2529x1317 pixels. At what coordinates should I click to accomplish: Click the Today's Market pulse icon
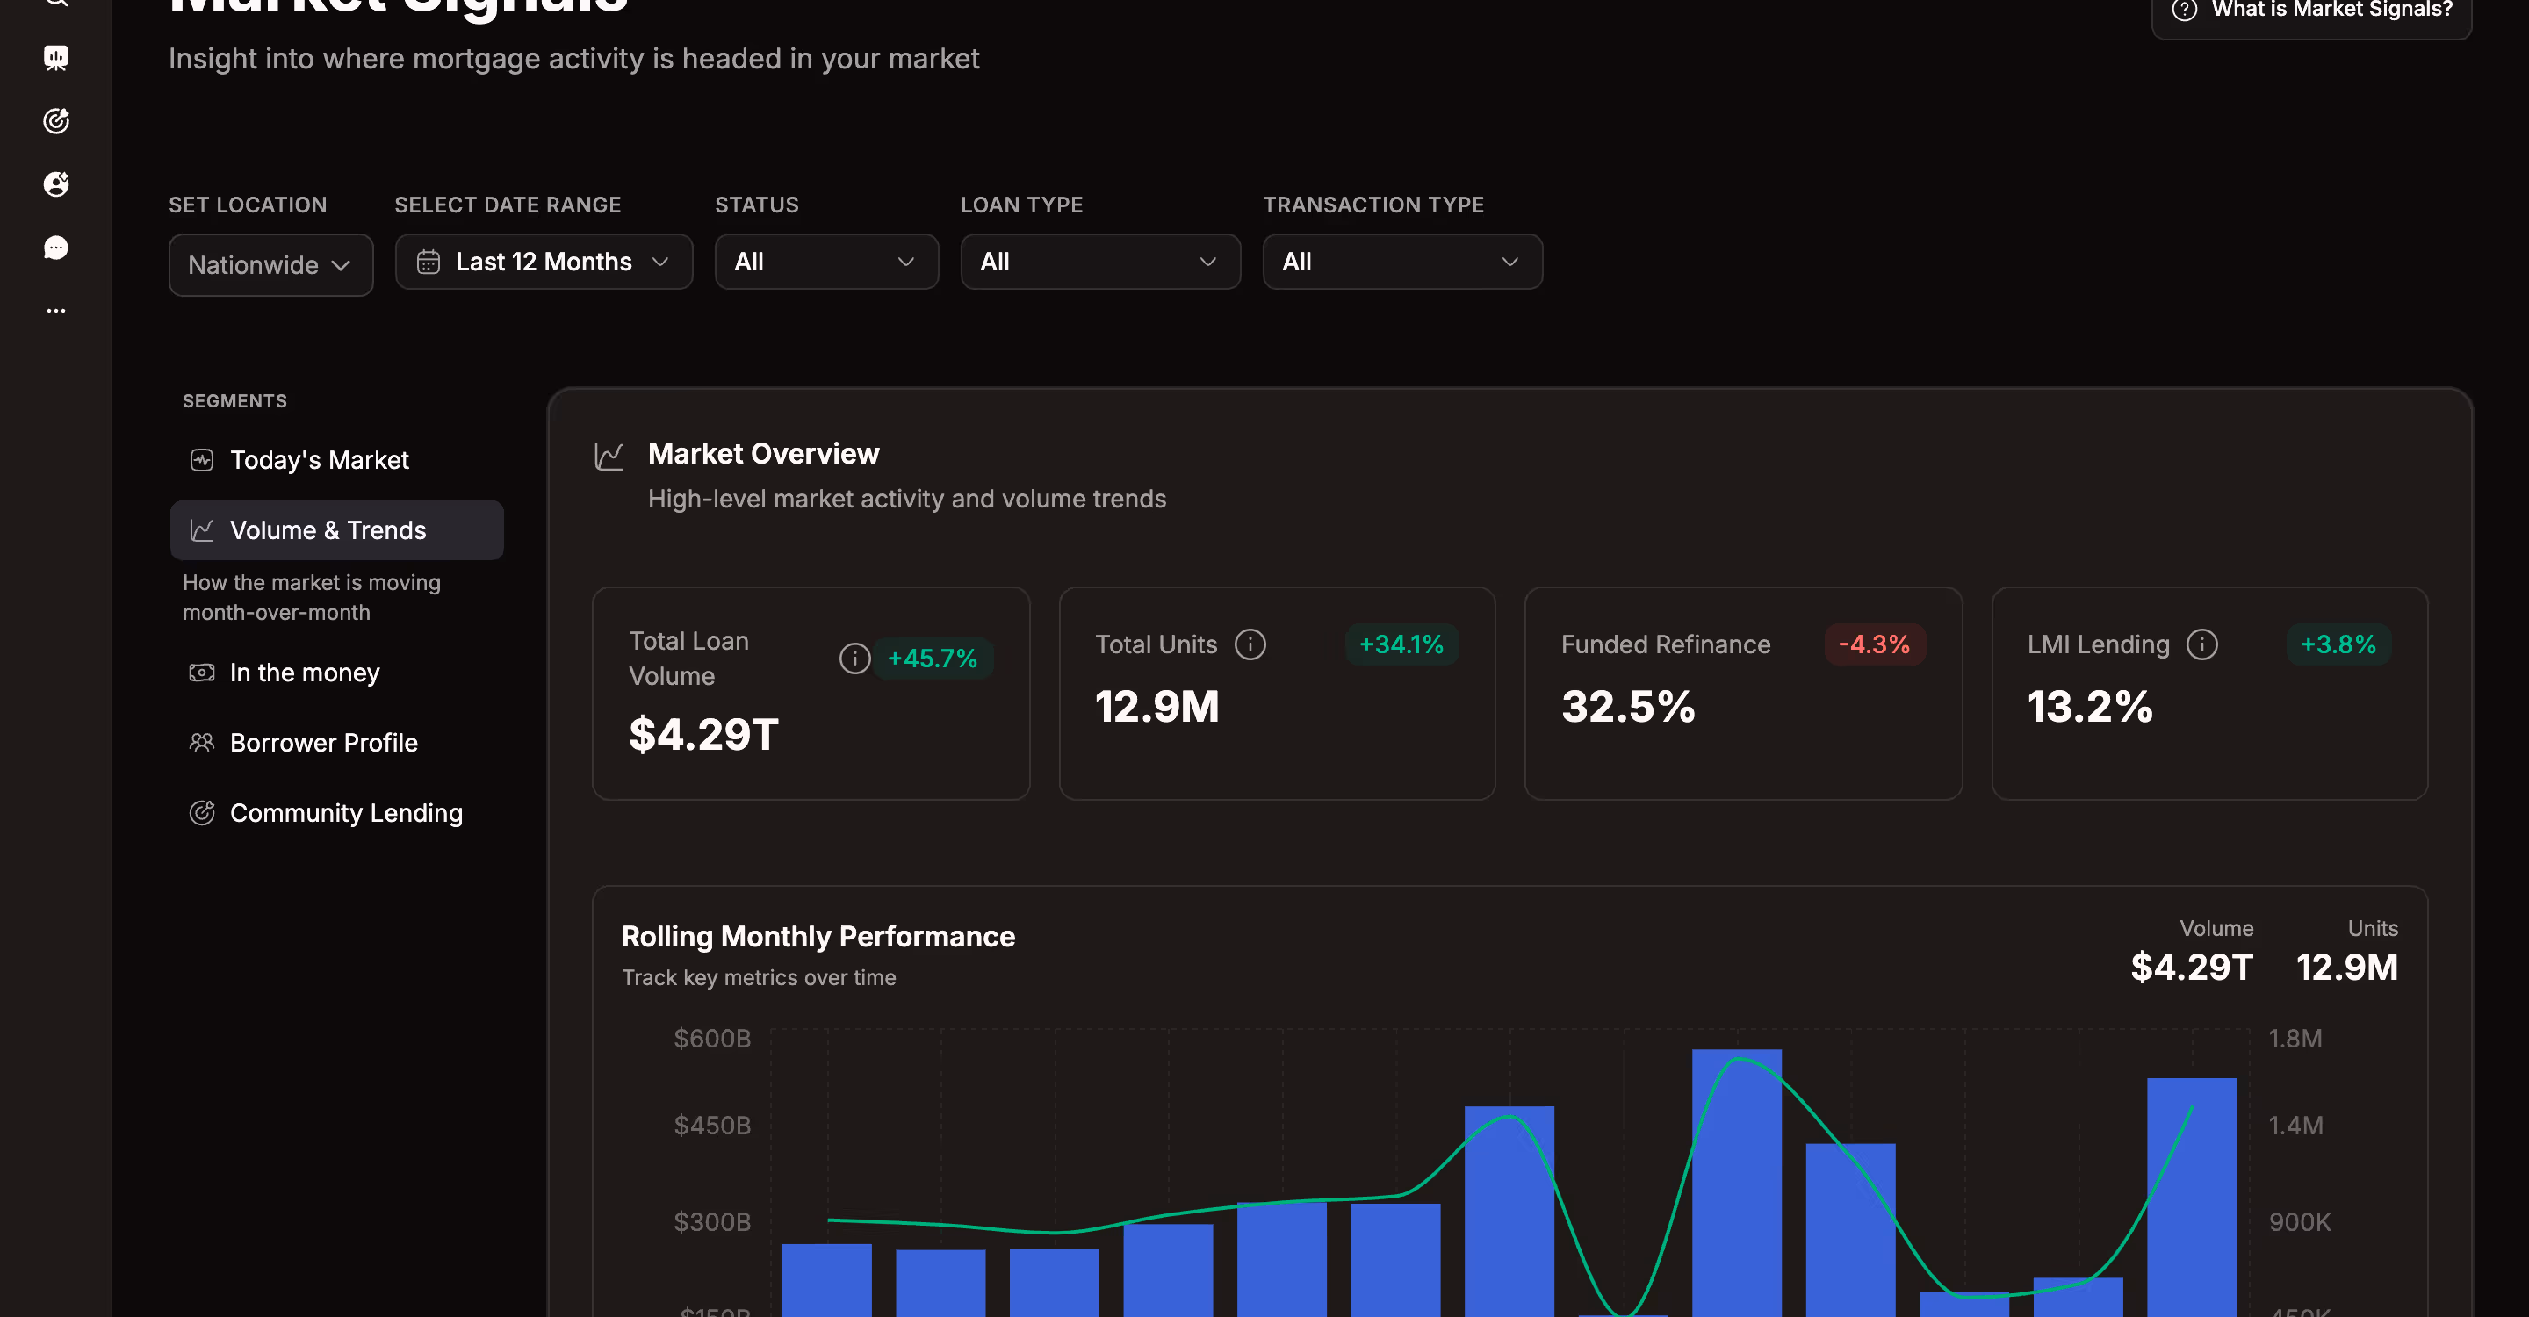coord(201,460)
